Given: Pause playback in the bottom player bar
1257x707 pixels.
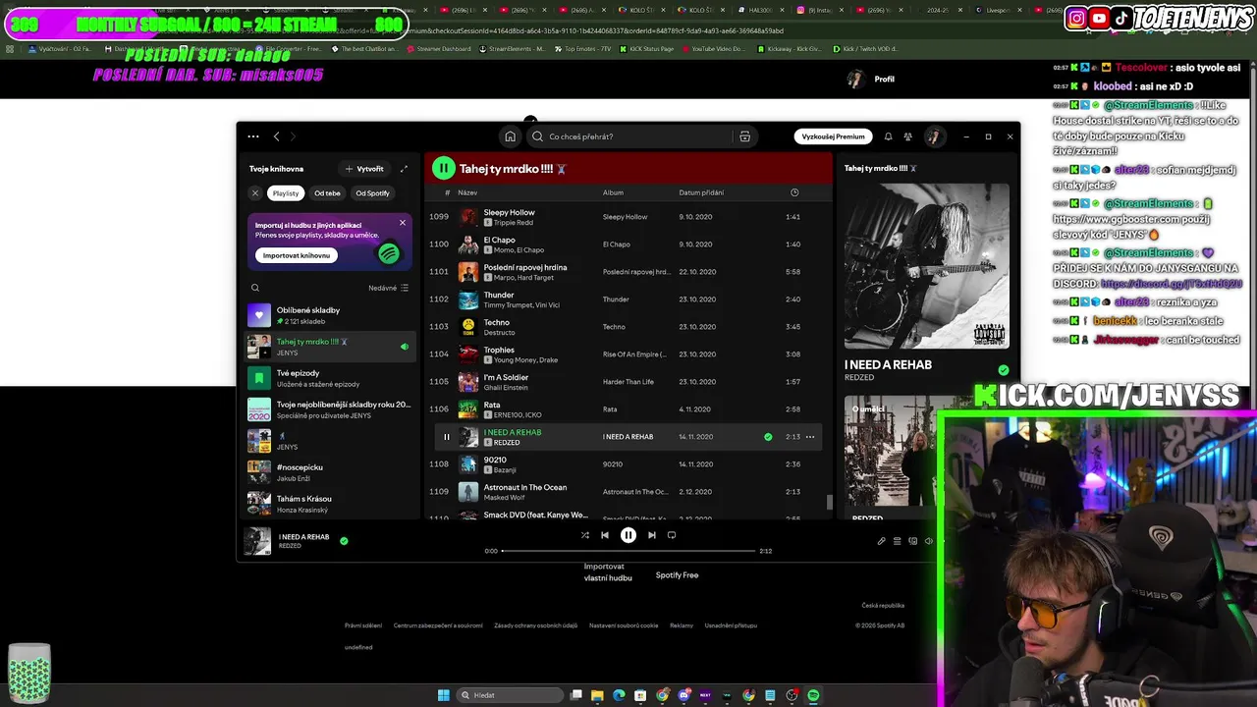Looking at the screenshot, I should [628, 535].
